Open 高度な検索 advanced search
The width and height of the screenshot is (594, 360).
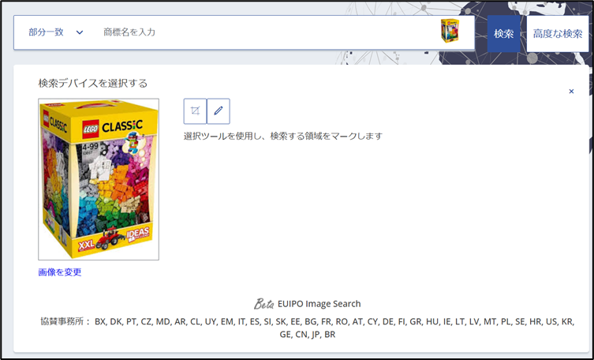coord(558,34)
